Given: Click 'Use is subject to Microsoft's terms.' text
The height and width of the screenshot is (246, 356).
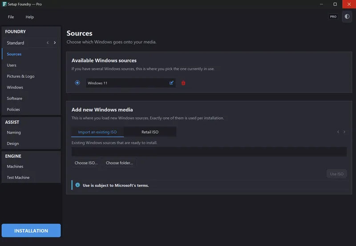Looking at the screenshot, I should point(116,186).
